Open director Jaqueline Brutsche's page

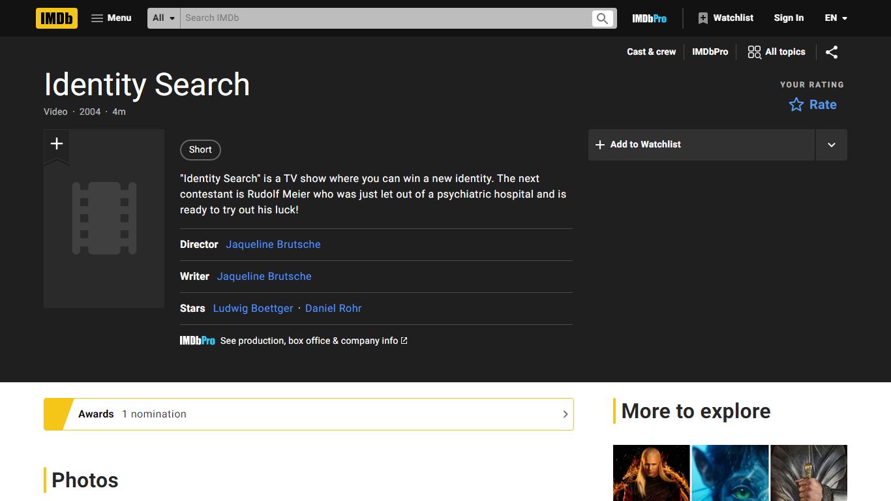[x=273, y=244]
